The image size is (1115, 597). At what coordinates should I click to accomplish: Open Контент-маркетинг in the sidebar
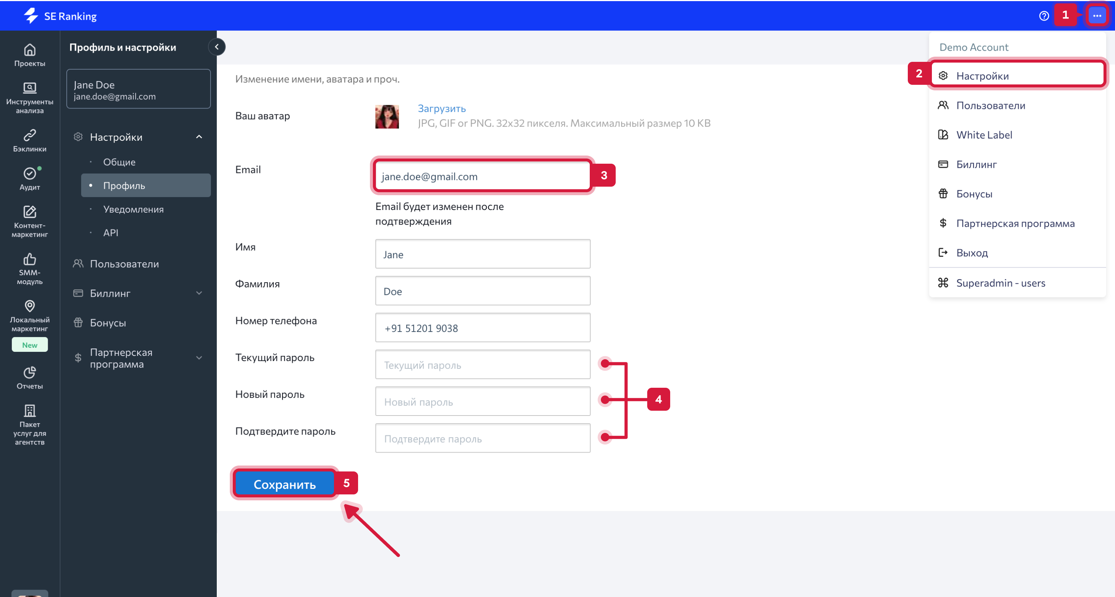[29, 221]
